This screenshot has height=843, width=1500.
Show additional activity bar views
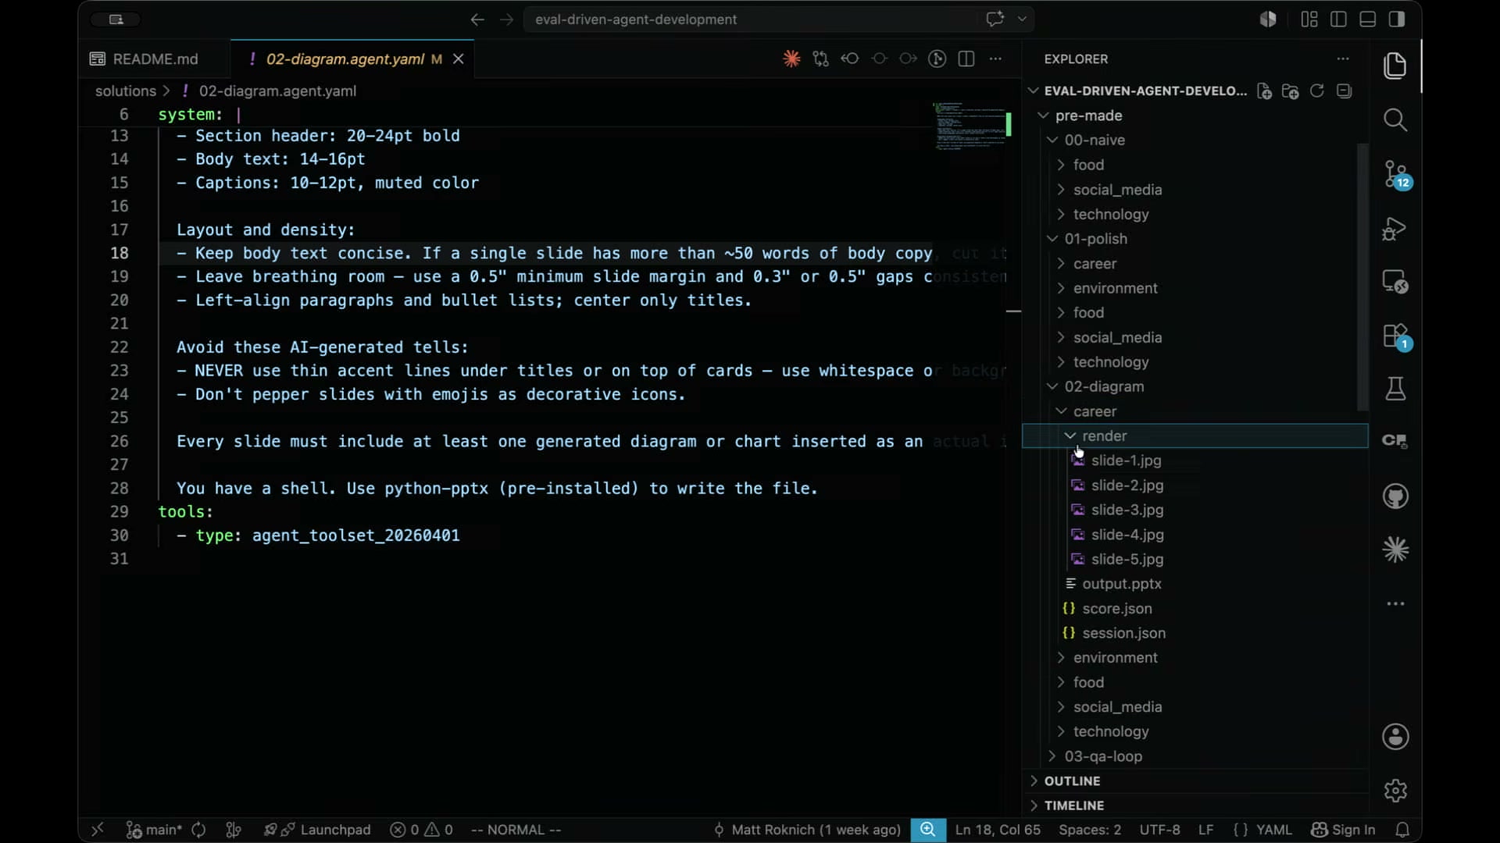pyautogui.click(x=1395, y=604)
